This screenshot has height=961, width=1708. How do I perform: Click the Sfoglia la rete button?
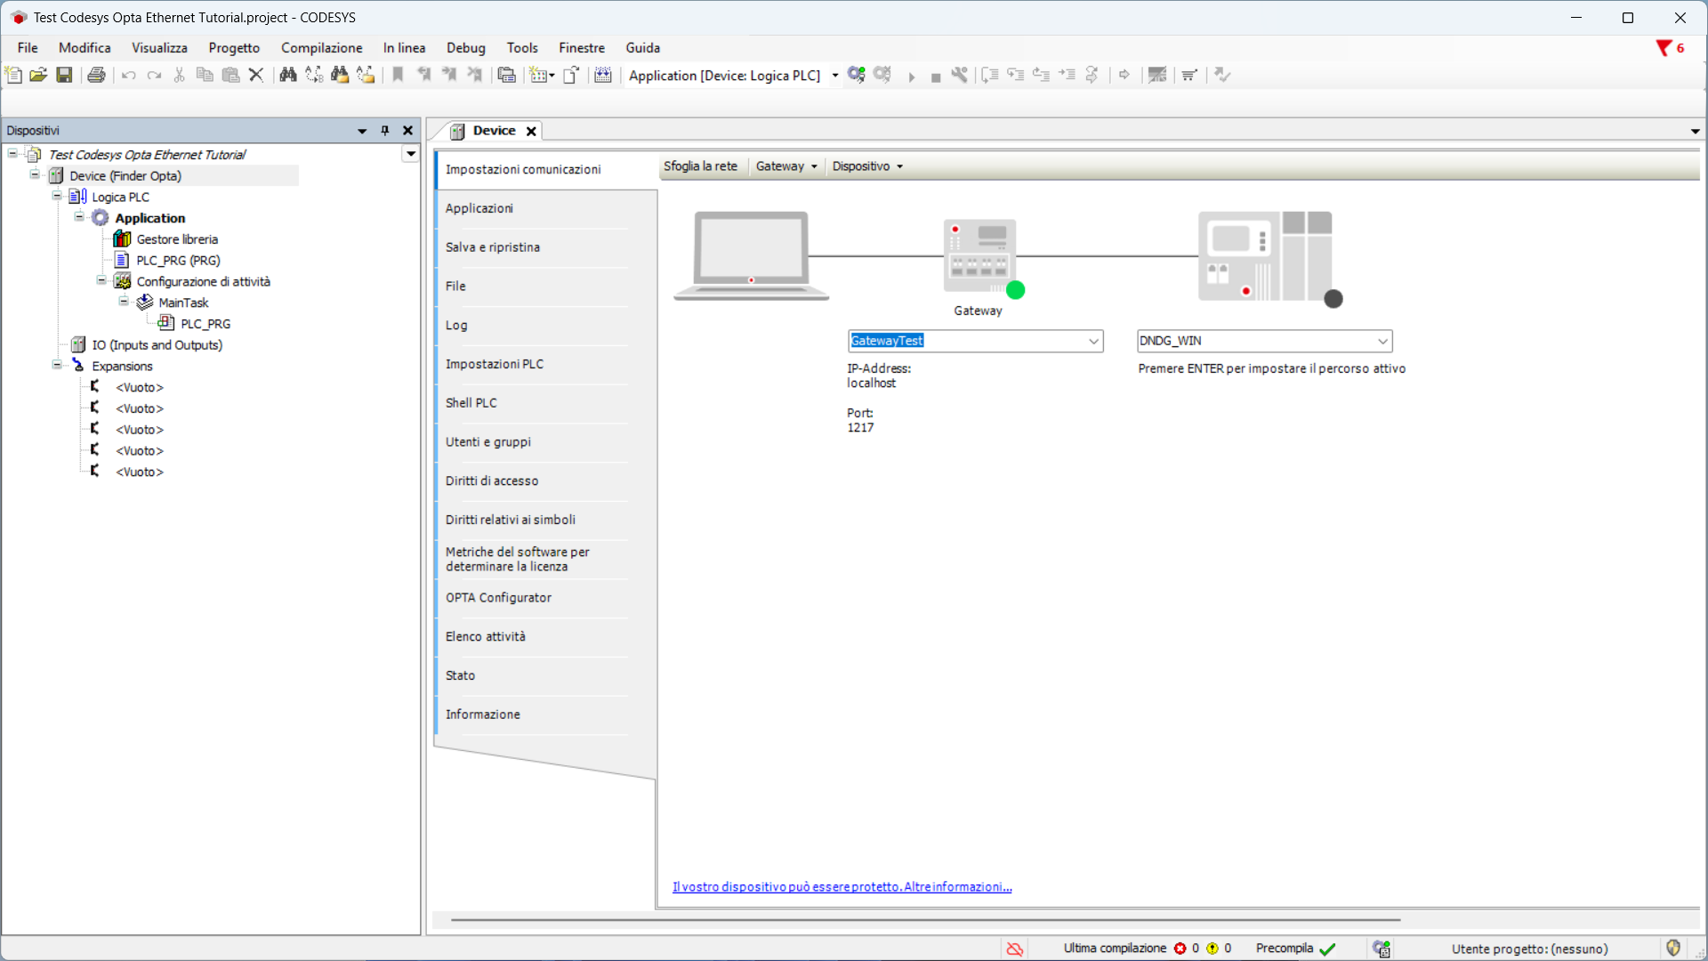coord(700,166)
